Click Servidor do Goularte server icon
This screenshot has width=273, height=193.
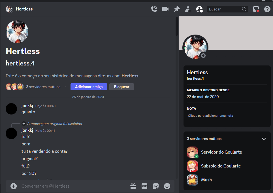[193, 152]
